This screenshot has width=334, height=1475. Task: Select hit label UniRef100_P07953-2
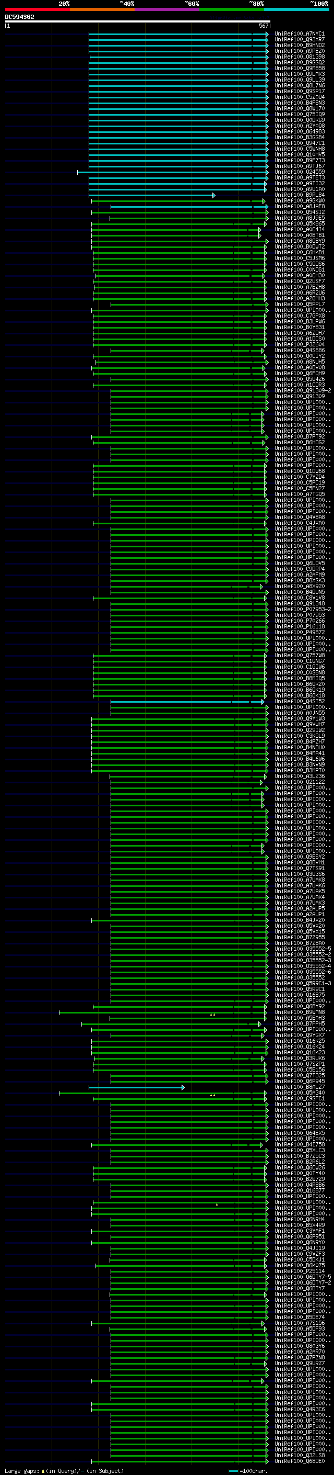(303, 609)
